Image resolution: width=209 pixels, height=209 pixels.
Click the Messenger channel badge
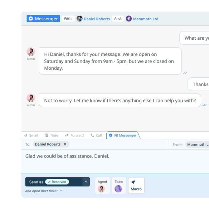click(x=43, y=19)
